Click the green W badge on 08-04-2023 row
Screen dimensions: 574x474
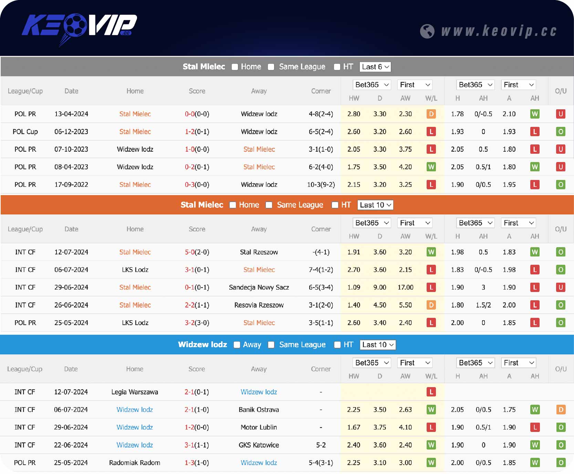[431, 167]
